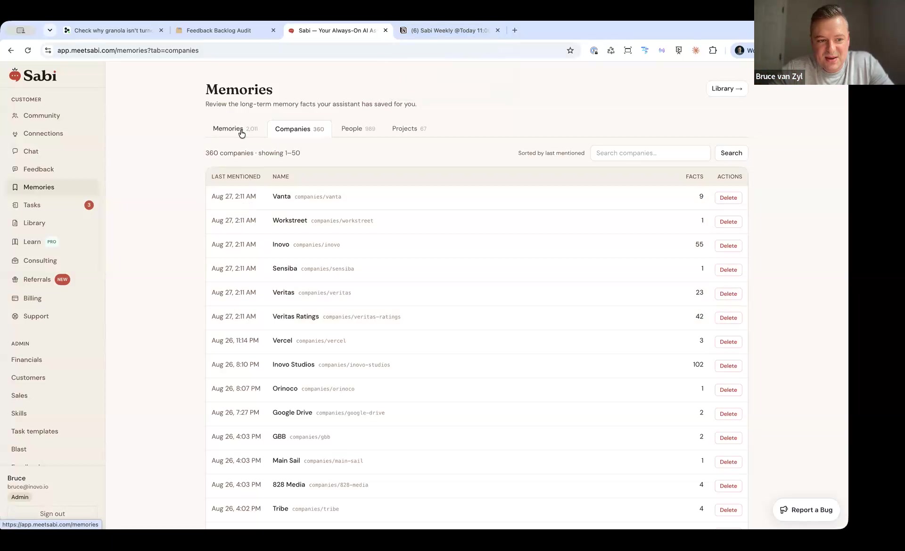
Task: Open the Billing card icon item
Action: tap(32, 298)
